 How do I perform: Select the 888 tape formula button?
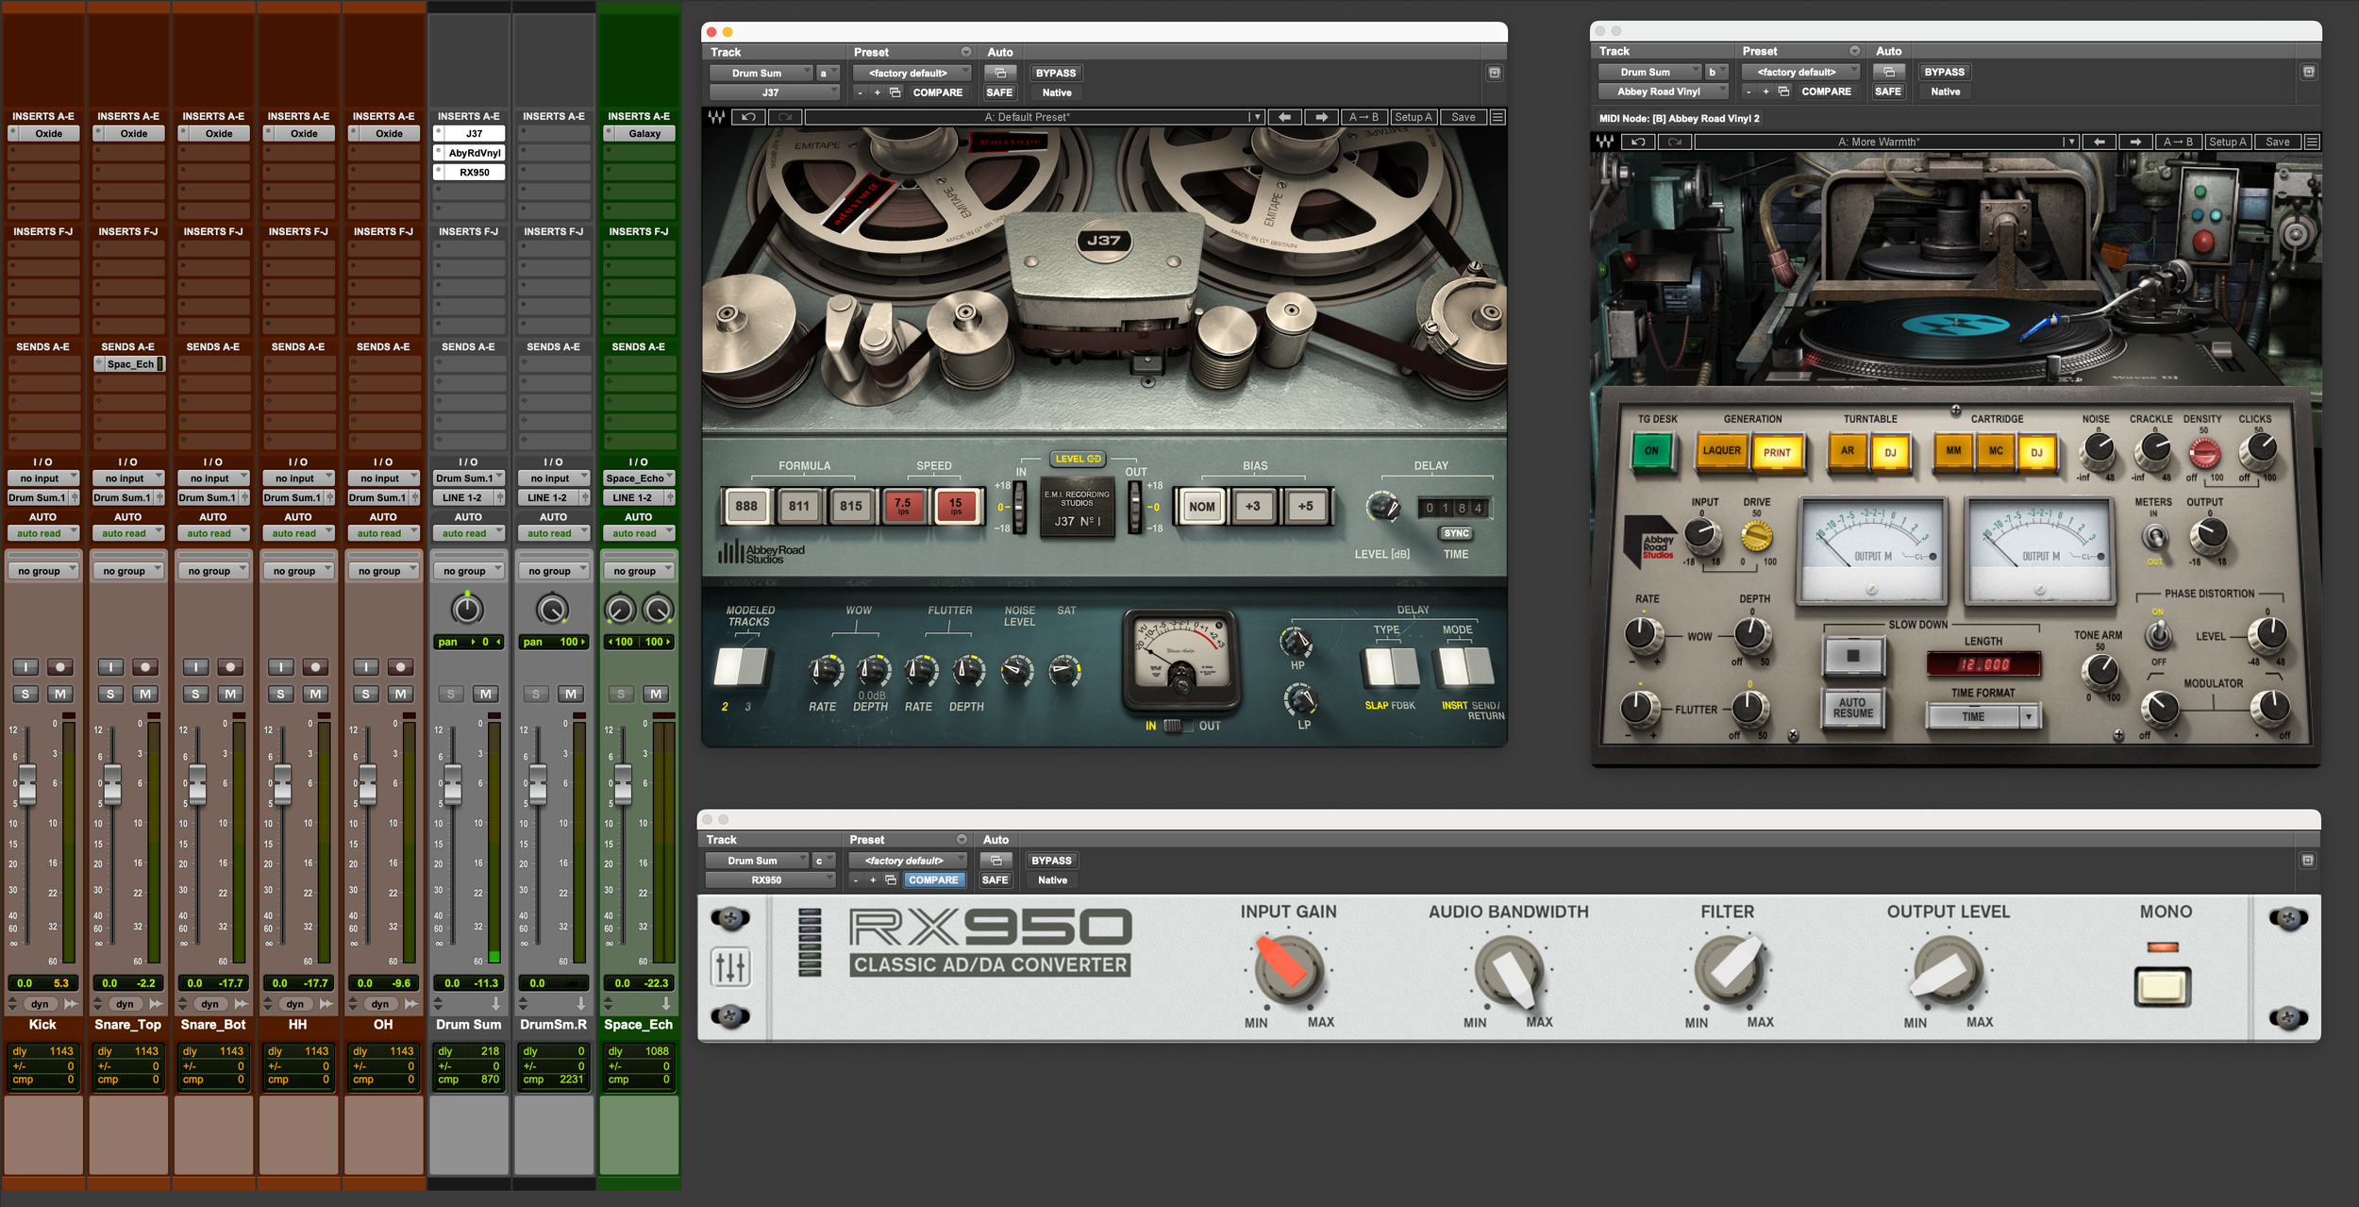point(745,506)
